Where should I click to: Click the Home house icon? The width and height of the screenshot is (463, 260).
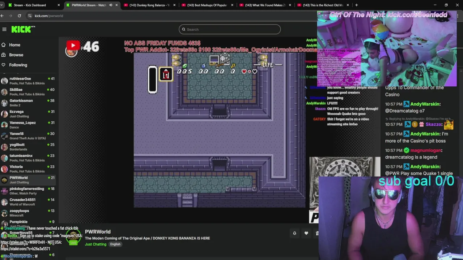click(x=4, y=45)
